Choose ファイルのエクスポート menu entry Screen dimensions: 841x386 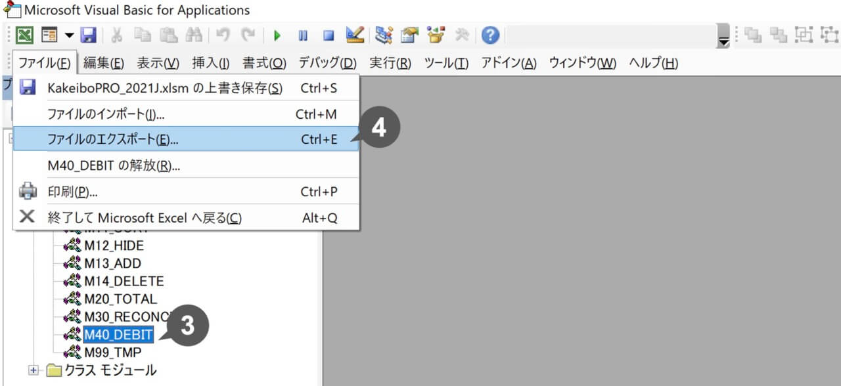point(187,139)
